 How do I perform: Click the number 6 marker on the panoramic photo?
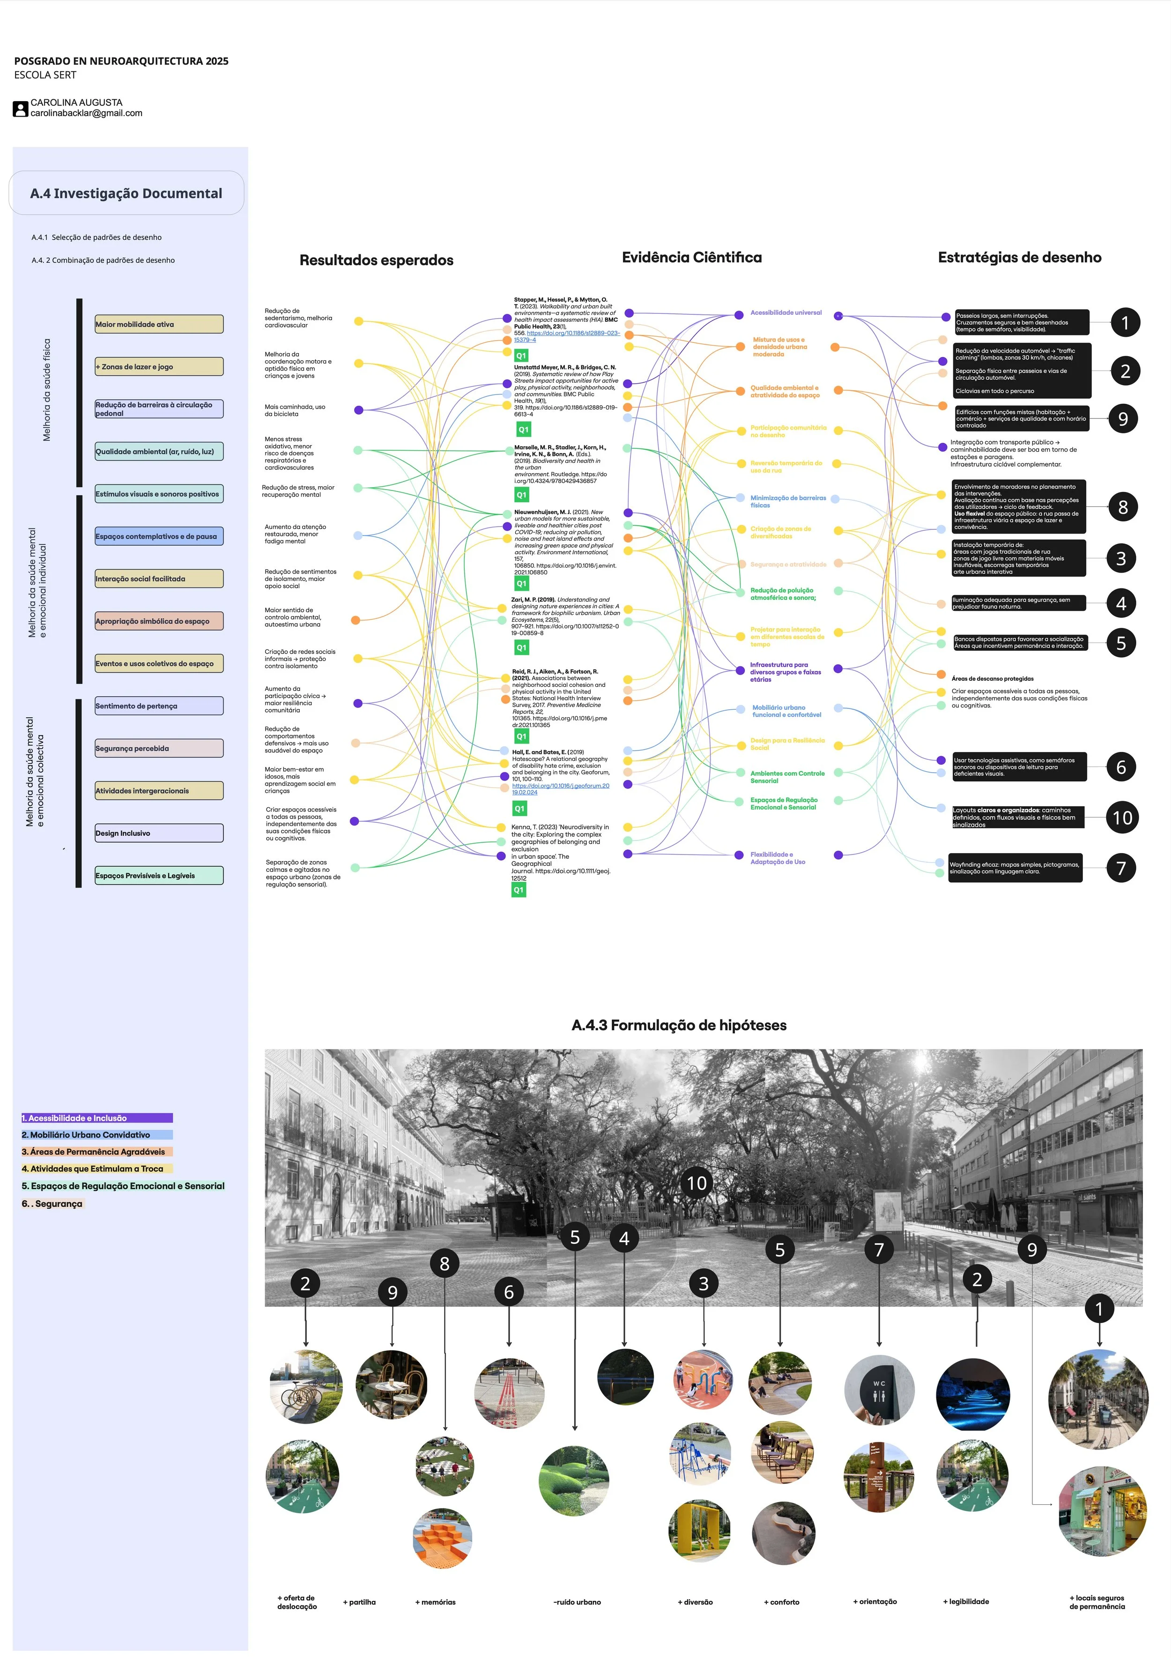[508, 1292]
